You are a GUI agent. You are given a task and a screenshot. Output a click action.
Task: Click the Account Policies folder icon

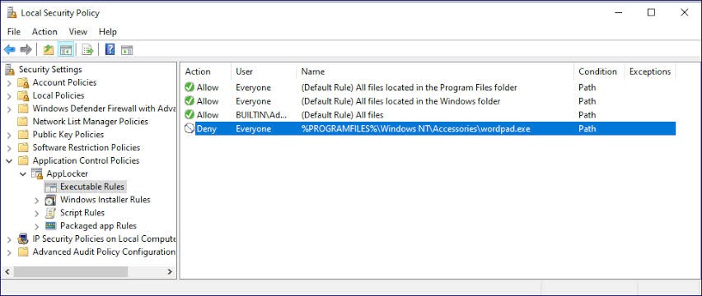(x=23, y=82)
